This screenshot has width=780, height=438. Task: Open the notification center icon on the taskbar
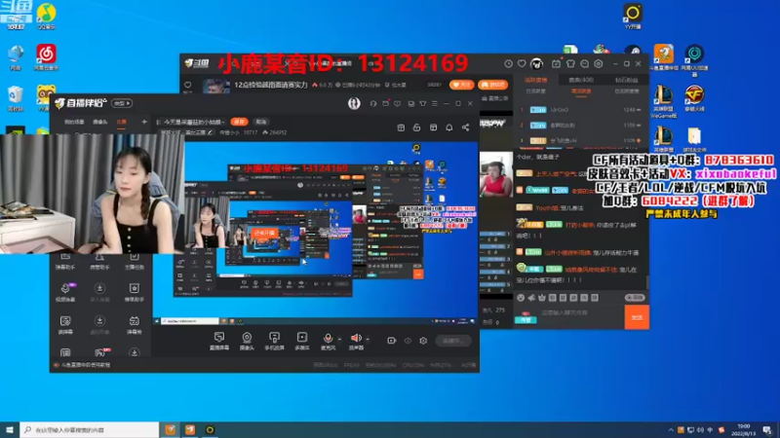[767, 430]
